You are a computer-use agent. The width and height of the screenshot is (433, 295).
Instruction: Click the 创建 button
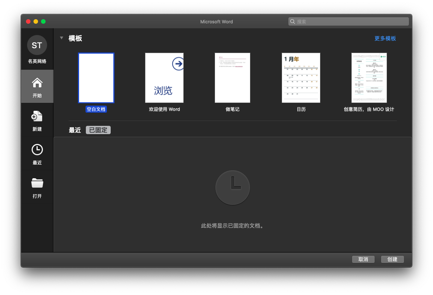(392, 259)
